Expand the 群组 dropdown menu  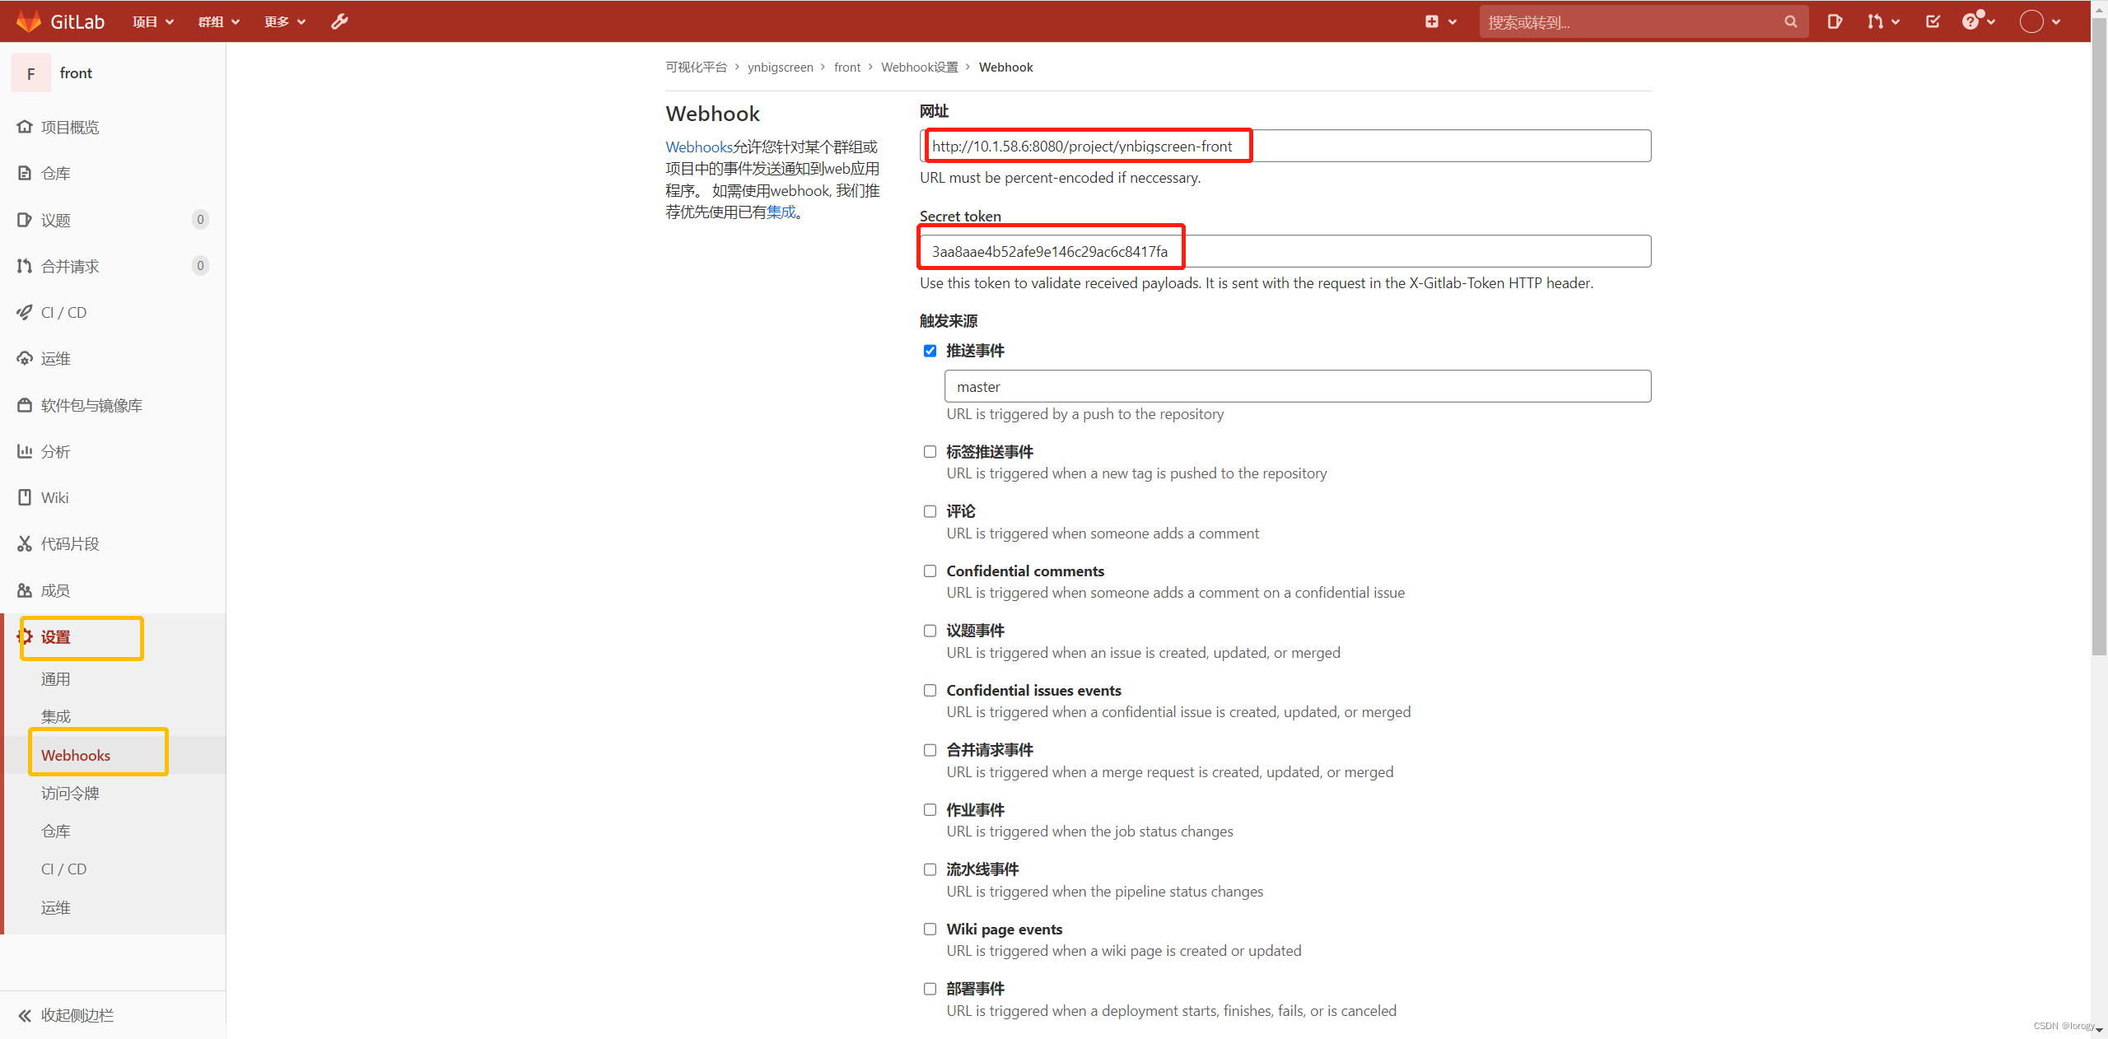click(219, 21)
